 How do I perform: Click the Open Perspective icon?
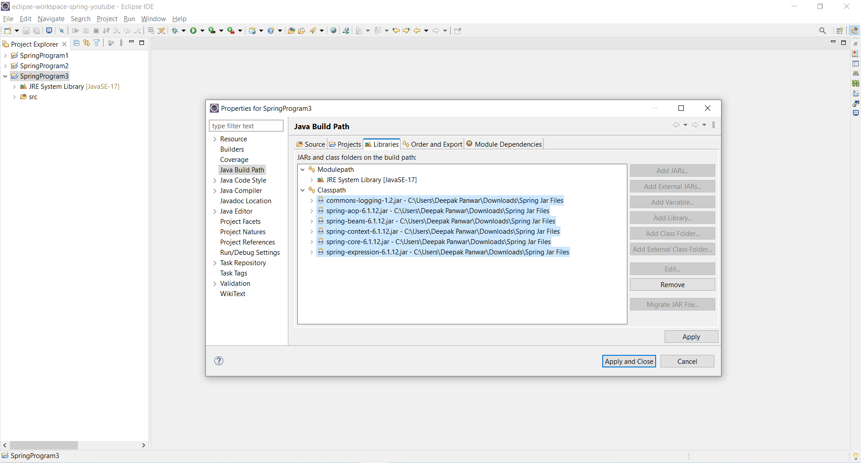click(840, 31)
